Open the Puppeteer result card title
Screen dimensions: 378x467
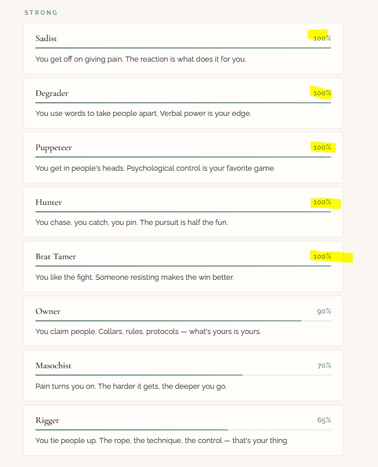pyautogui.click(x=54, y=147)
